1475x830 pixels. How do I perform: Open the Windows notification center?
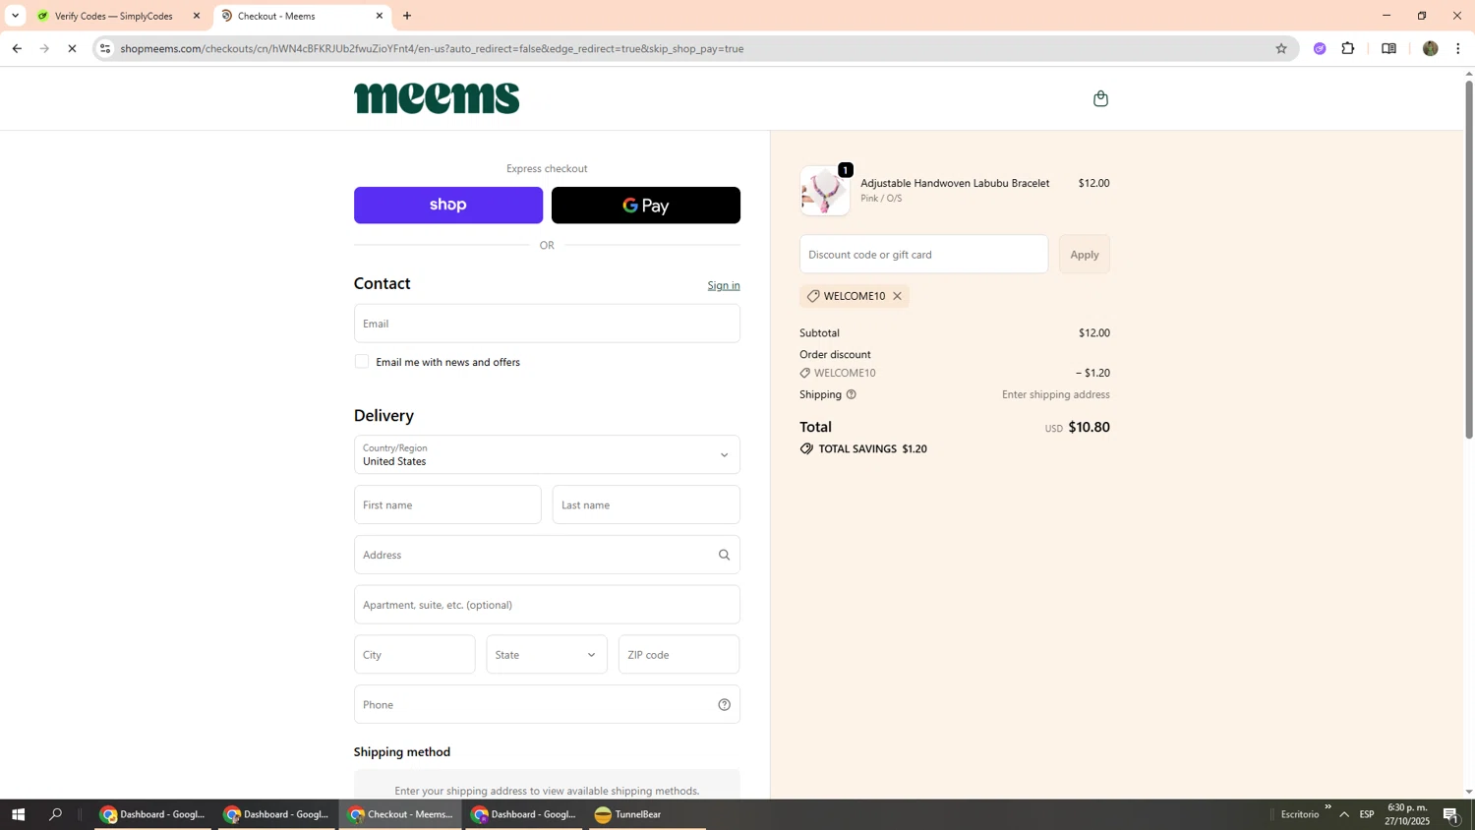1450,814
